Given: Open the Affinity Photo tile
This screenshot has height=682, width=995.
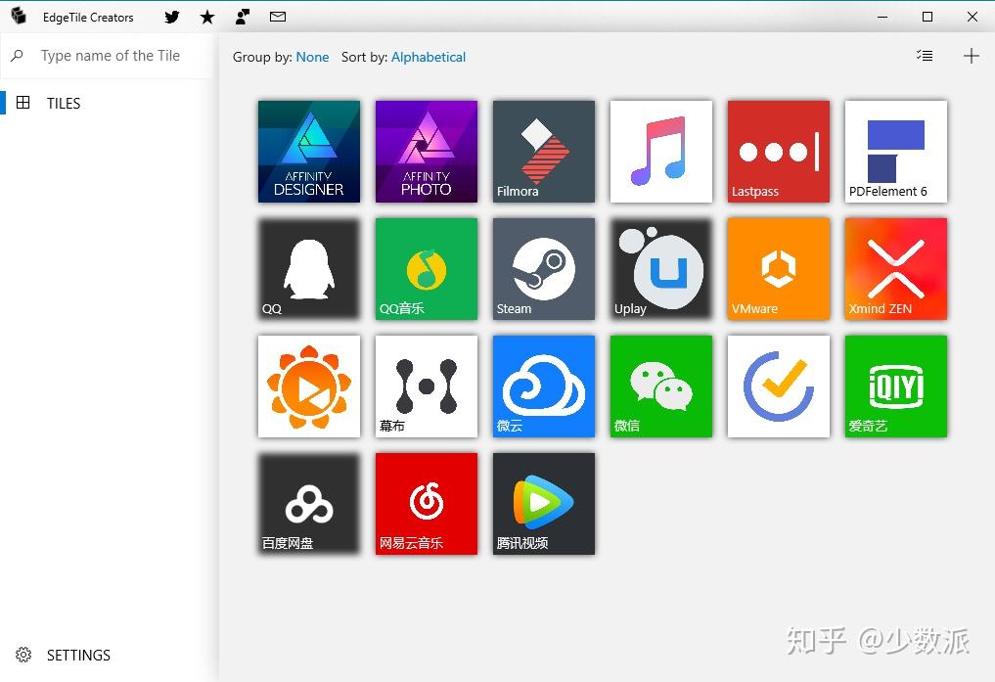Looking at the screenshot, I should pos(427,152).
